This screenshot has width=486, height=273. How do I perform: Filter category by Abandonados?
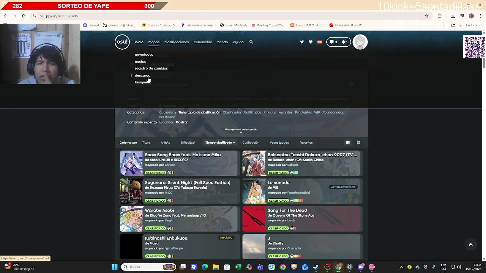333,113
